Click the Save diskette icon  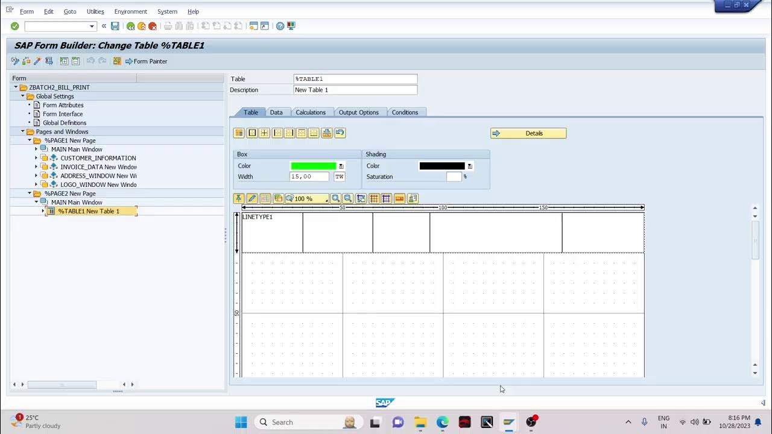(x=115, y=26)
